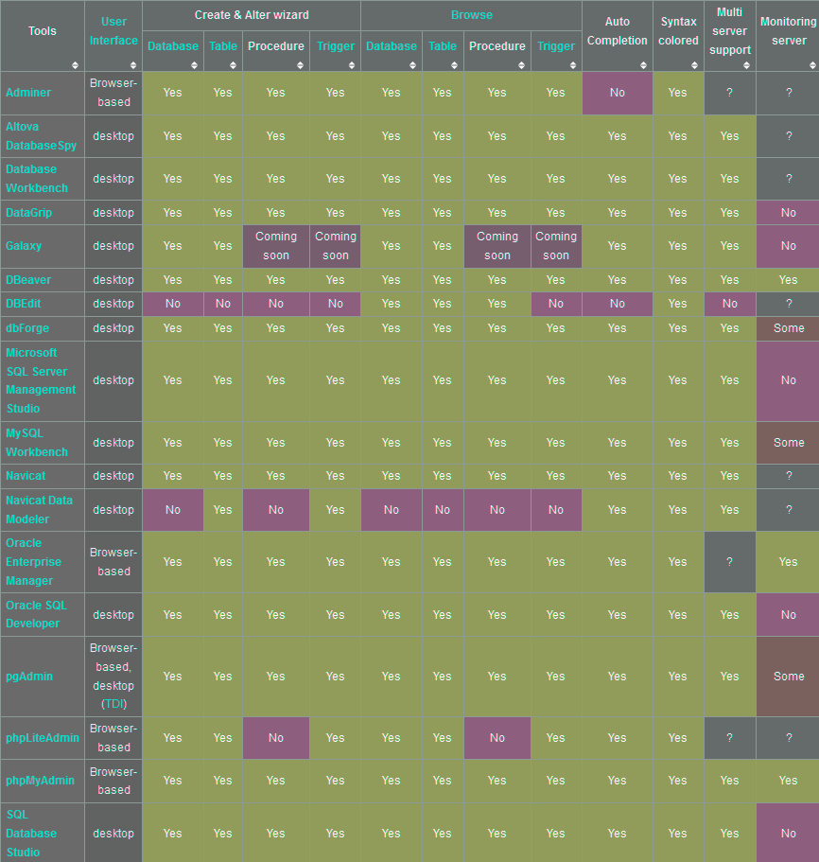Open the Navicat Data Modeler link

(39, 510)
